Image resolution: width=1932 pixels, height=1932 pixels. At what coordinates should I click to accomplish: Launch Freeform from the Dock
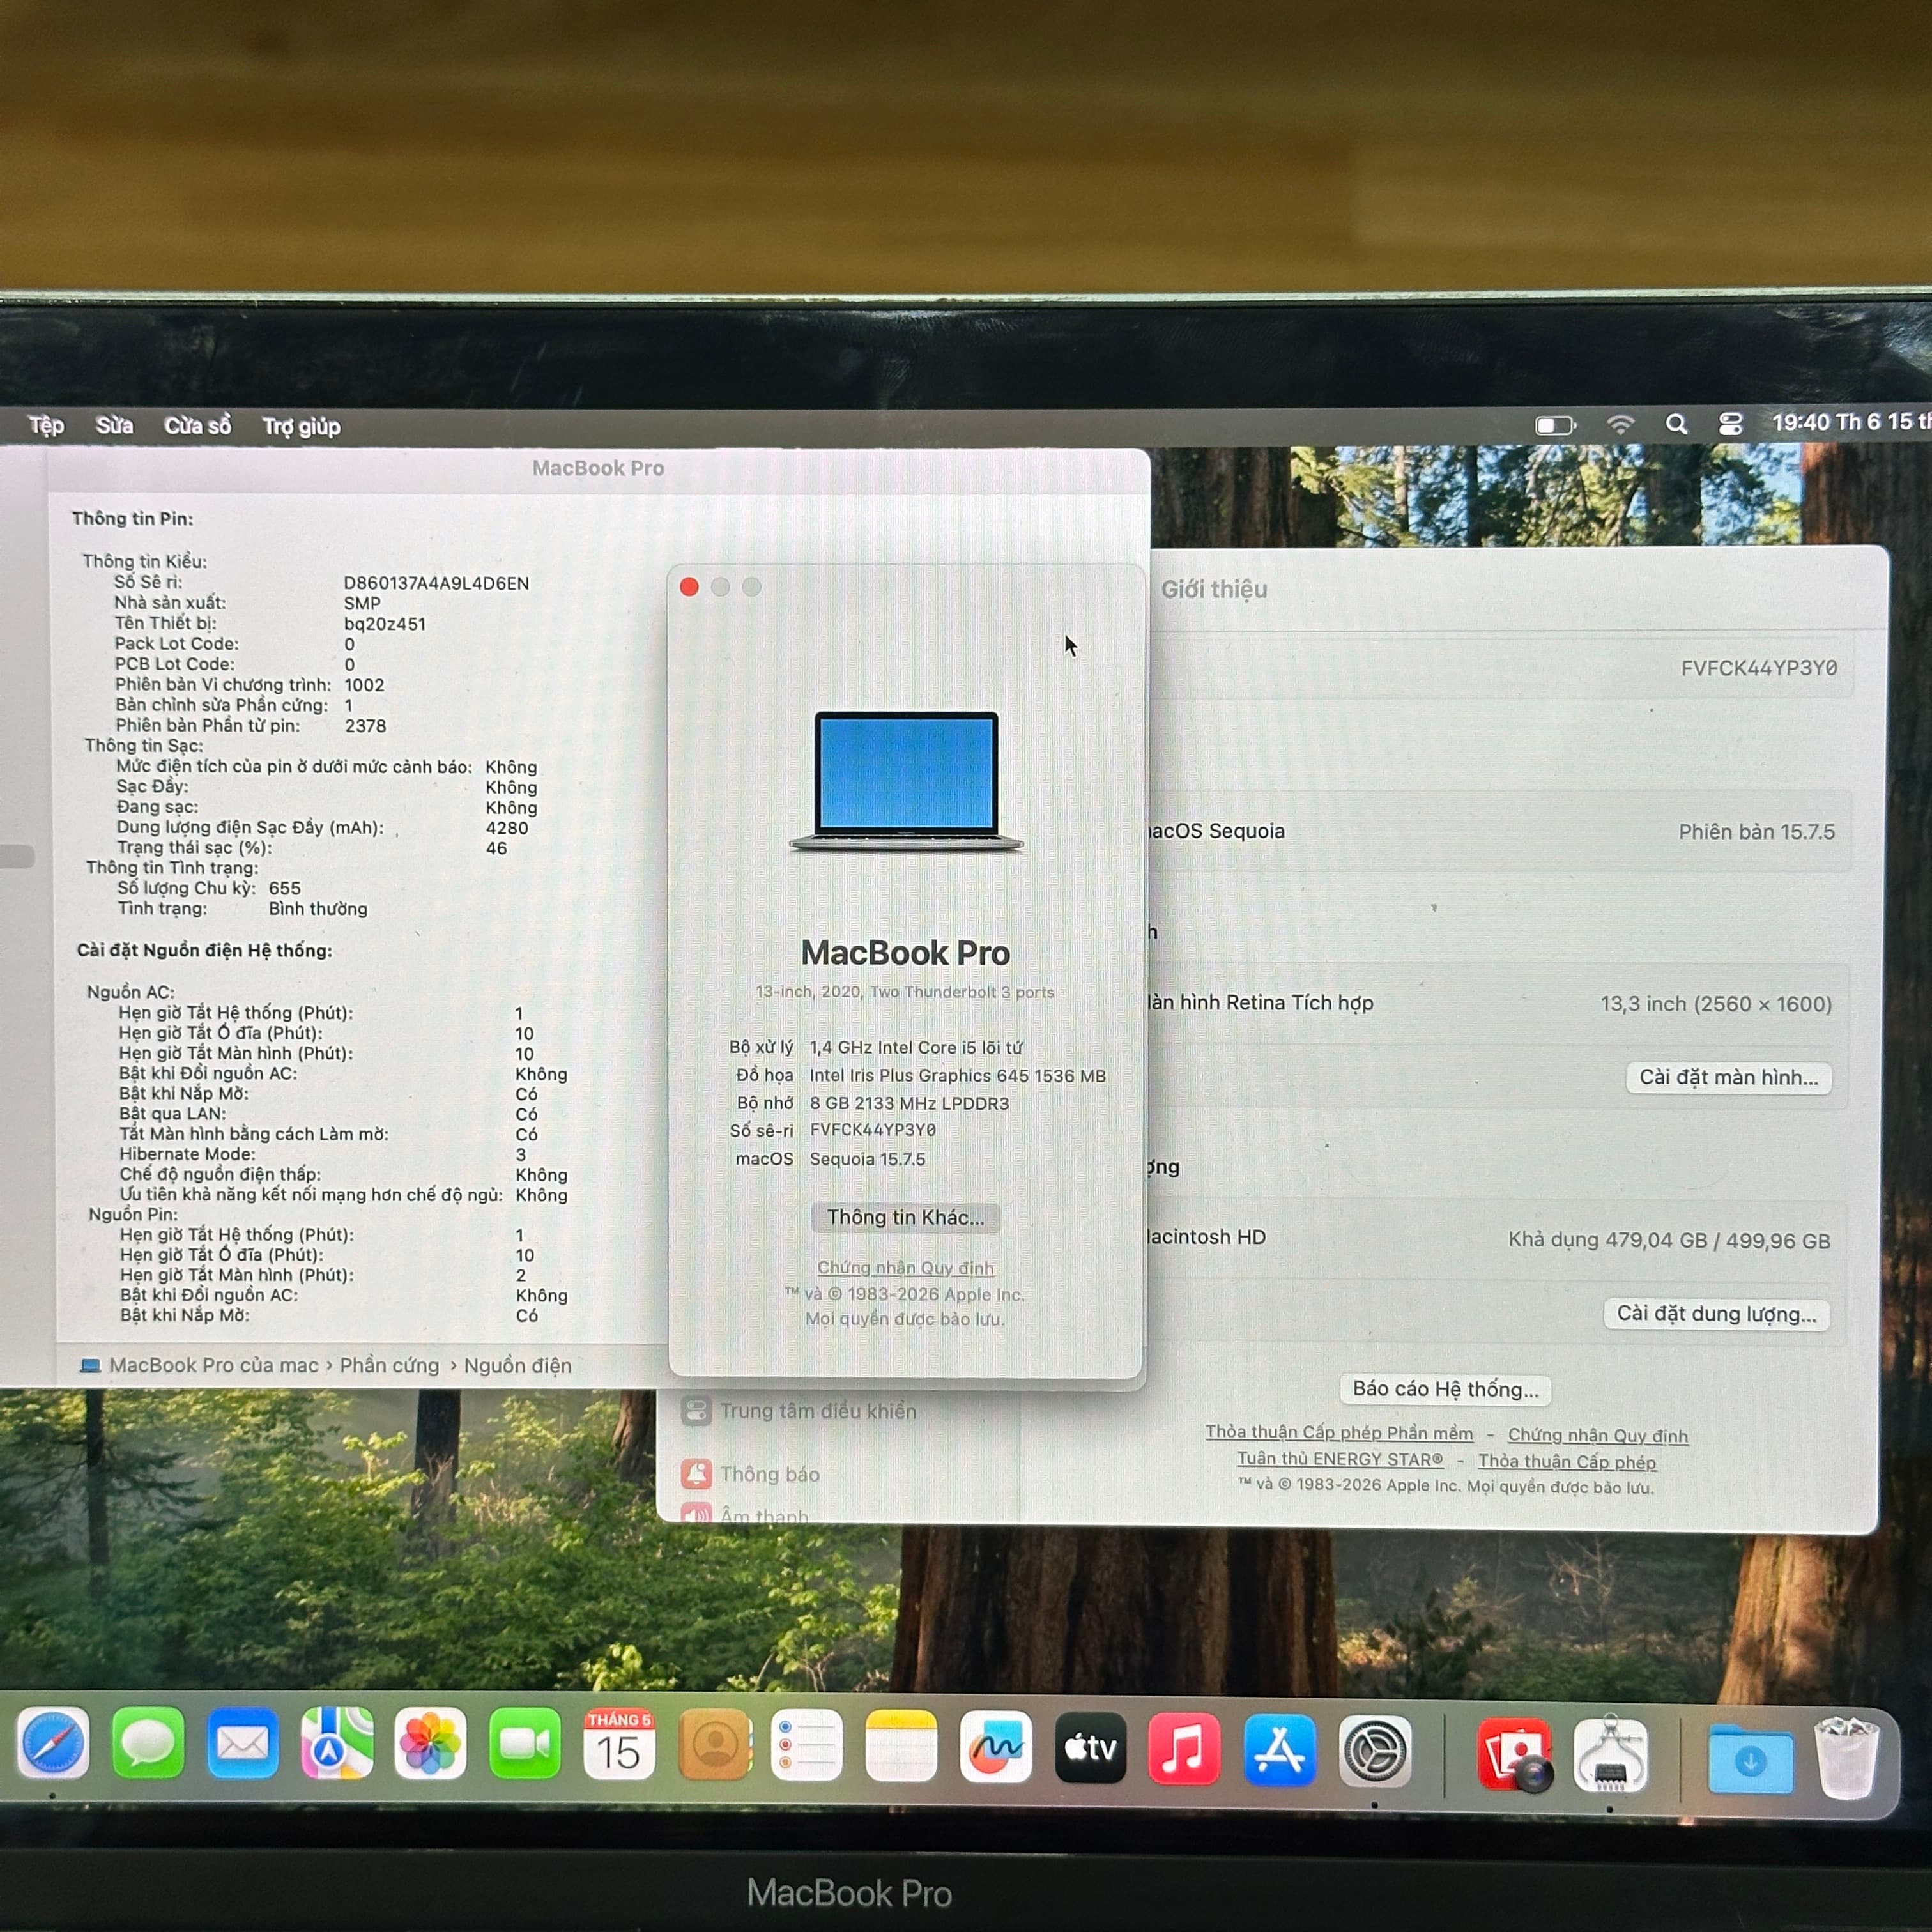pyautogui.click(x=996, y=1747)
